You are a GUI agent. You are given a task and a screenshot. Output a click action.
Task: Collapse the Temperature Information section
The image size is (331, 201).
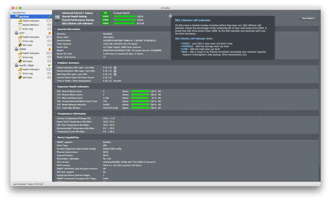(55, 113)
